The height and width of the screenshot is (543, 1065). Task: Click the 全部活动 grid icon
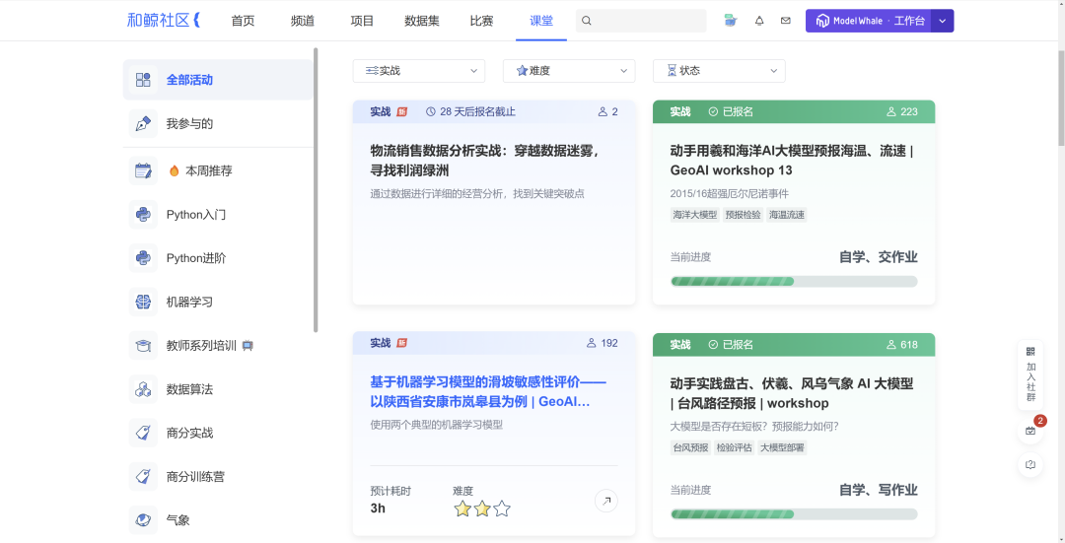tap(143, 80)
